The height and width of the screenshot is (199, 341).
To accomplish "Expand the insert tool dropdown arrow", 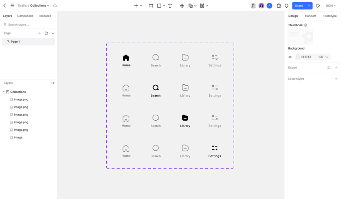I will pyautogui.click(x=141, y=6).
